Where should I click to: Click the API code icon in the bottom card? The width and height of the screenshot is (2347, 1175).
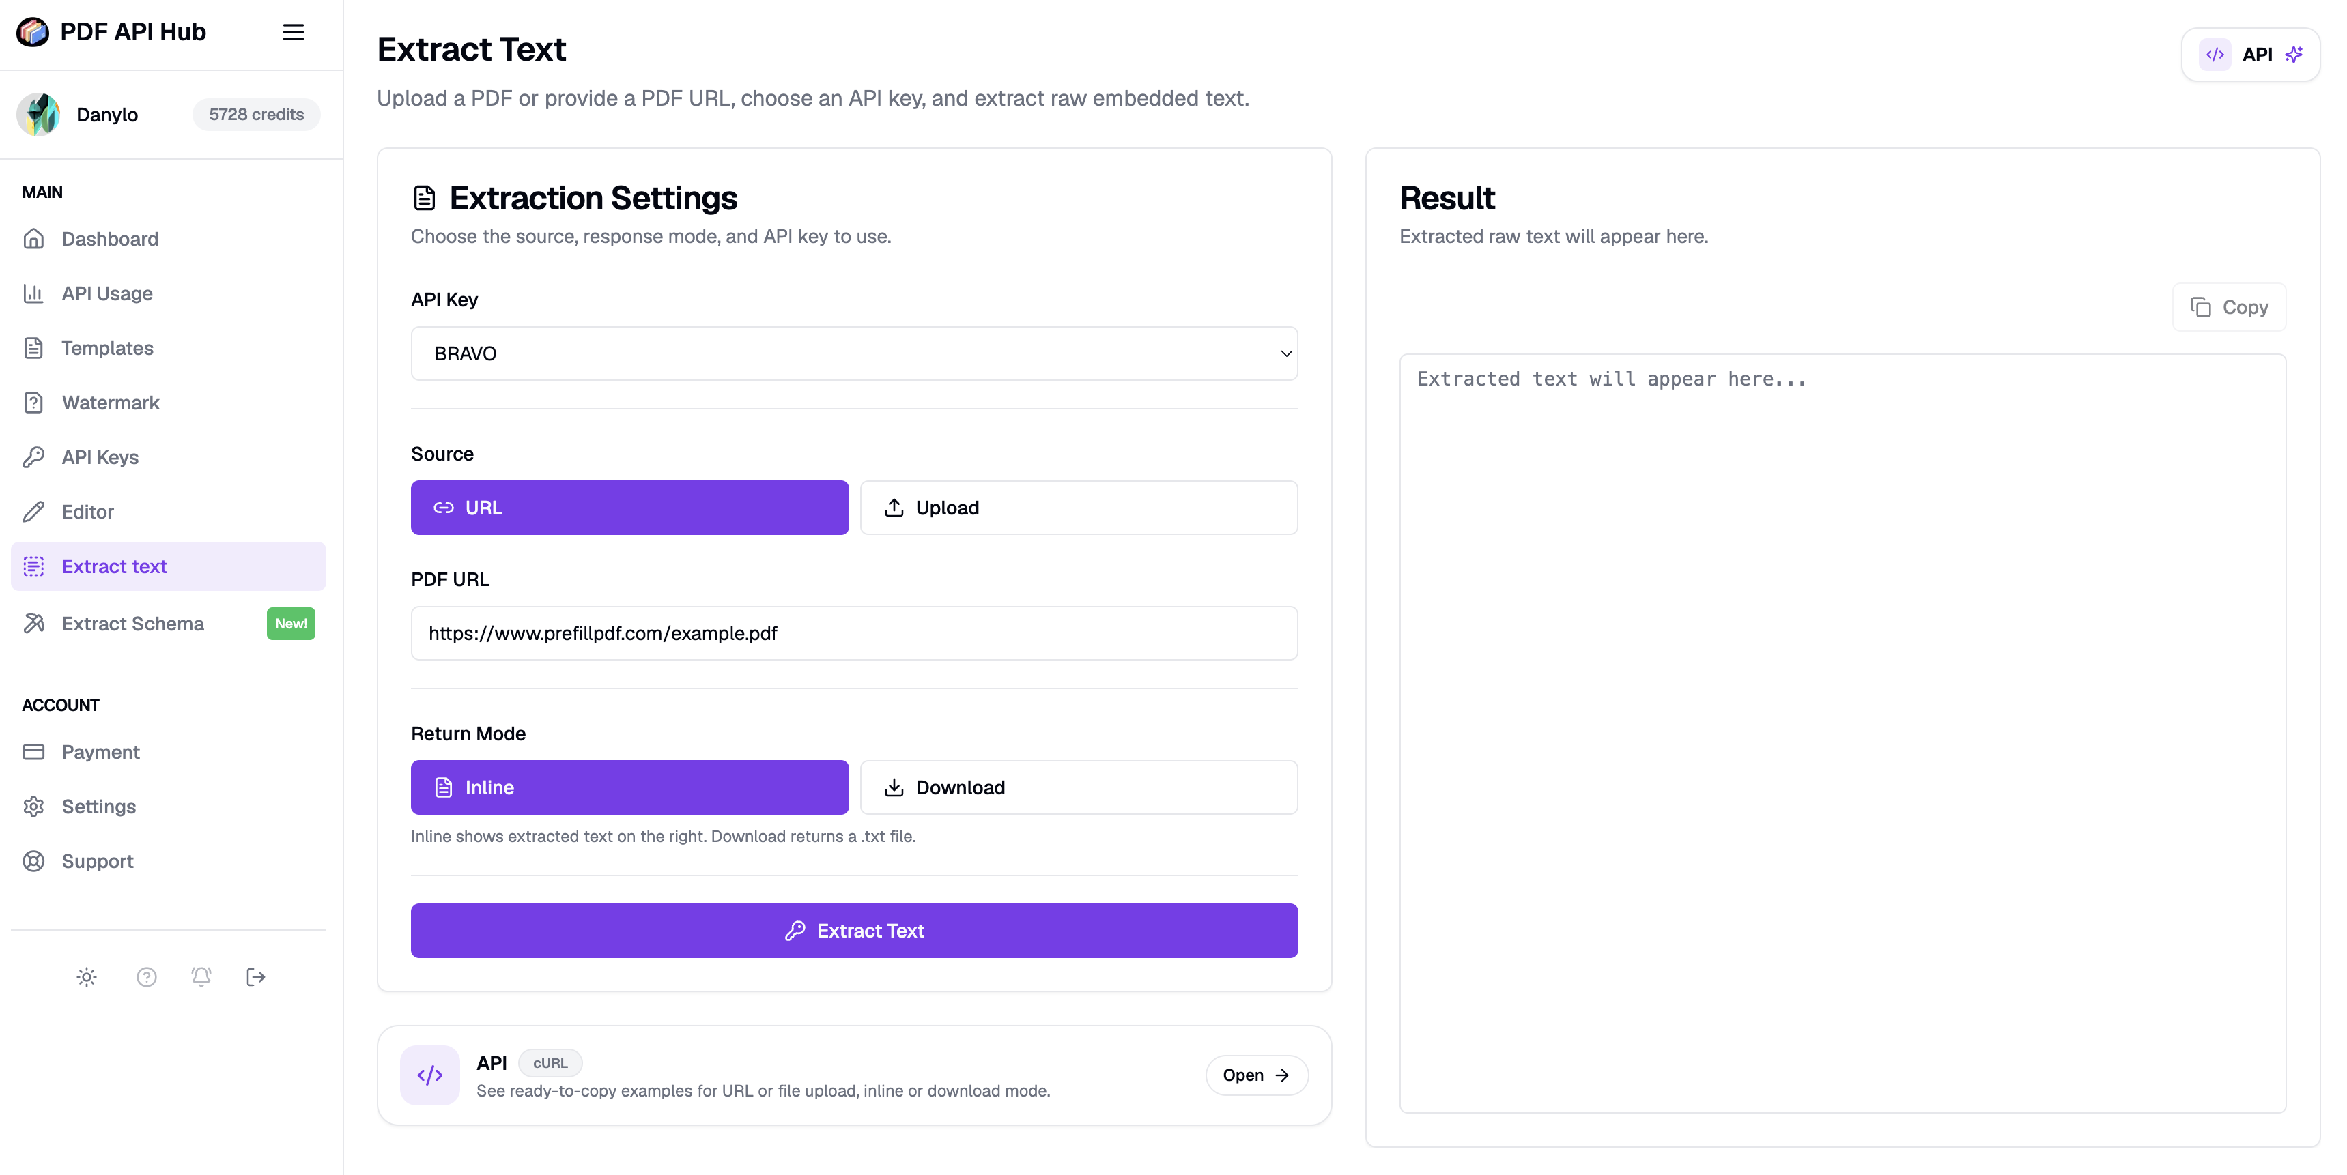tap(430, 1075)
